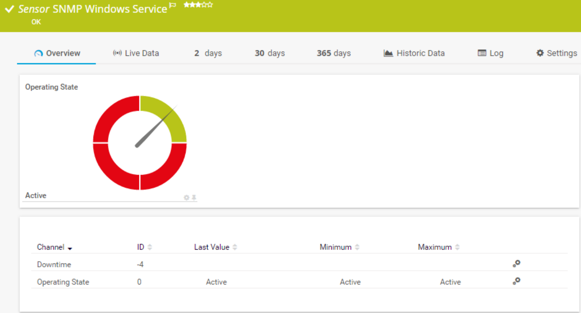Set sensor priority to one star
The width and height of the screenshot is (581, 313).
(x=186, y=5)
